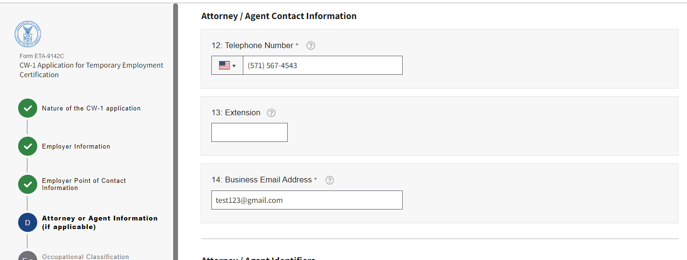Open Employer Information section
This screenshot has height=260, width=687.
coord(76,147)
